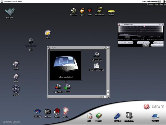This screenshot has height=125, width=166.
Task: Click the Glow Revolution SCREEN title text
Action: (x=13, y=1)
